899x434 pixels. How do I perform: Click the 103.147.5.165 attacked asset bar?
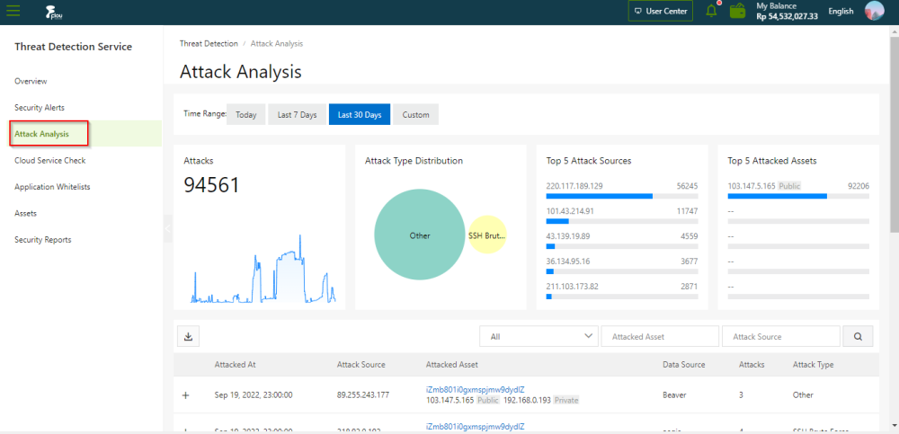tap(798, 196)
